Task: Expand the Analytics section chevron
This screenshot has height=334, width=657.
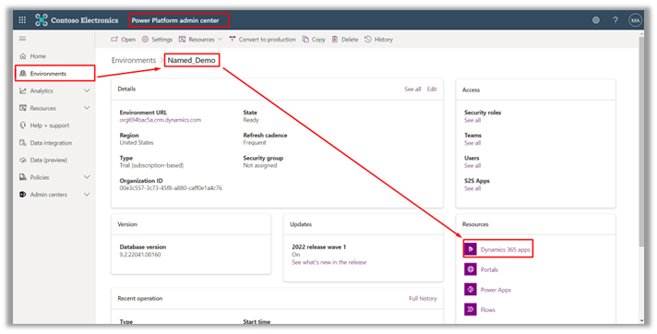Action: tap(87, 91)
